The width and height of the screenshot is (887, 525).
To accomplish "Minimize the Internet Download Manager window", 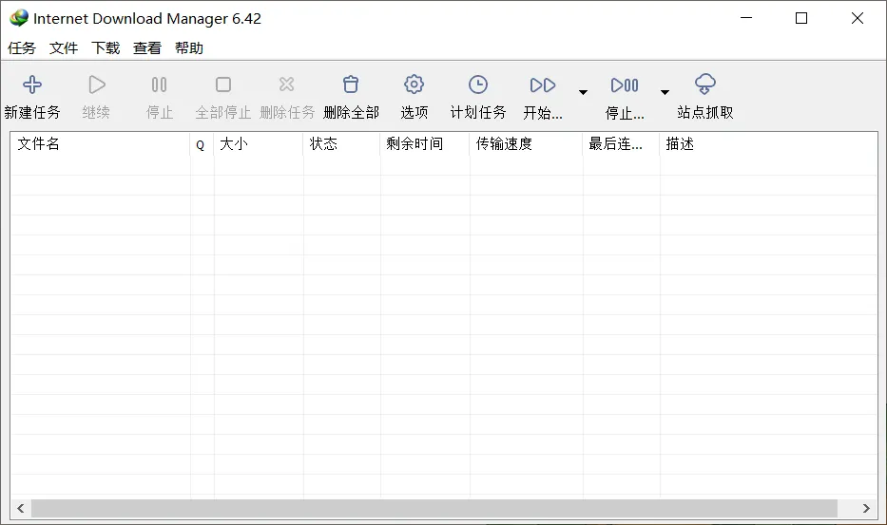I will click(746, 18).
